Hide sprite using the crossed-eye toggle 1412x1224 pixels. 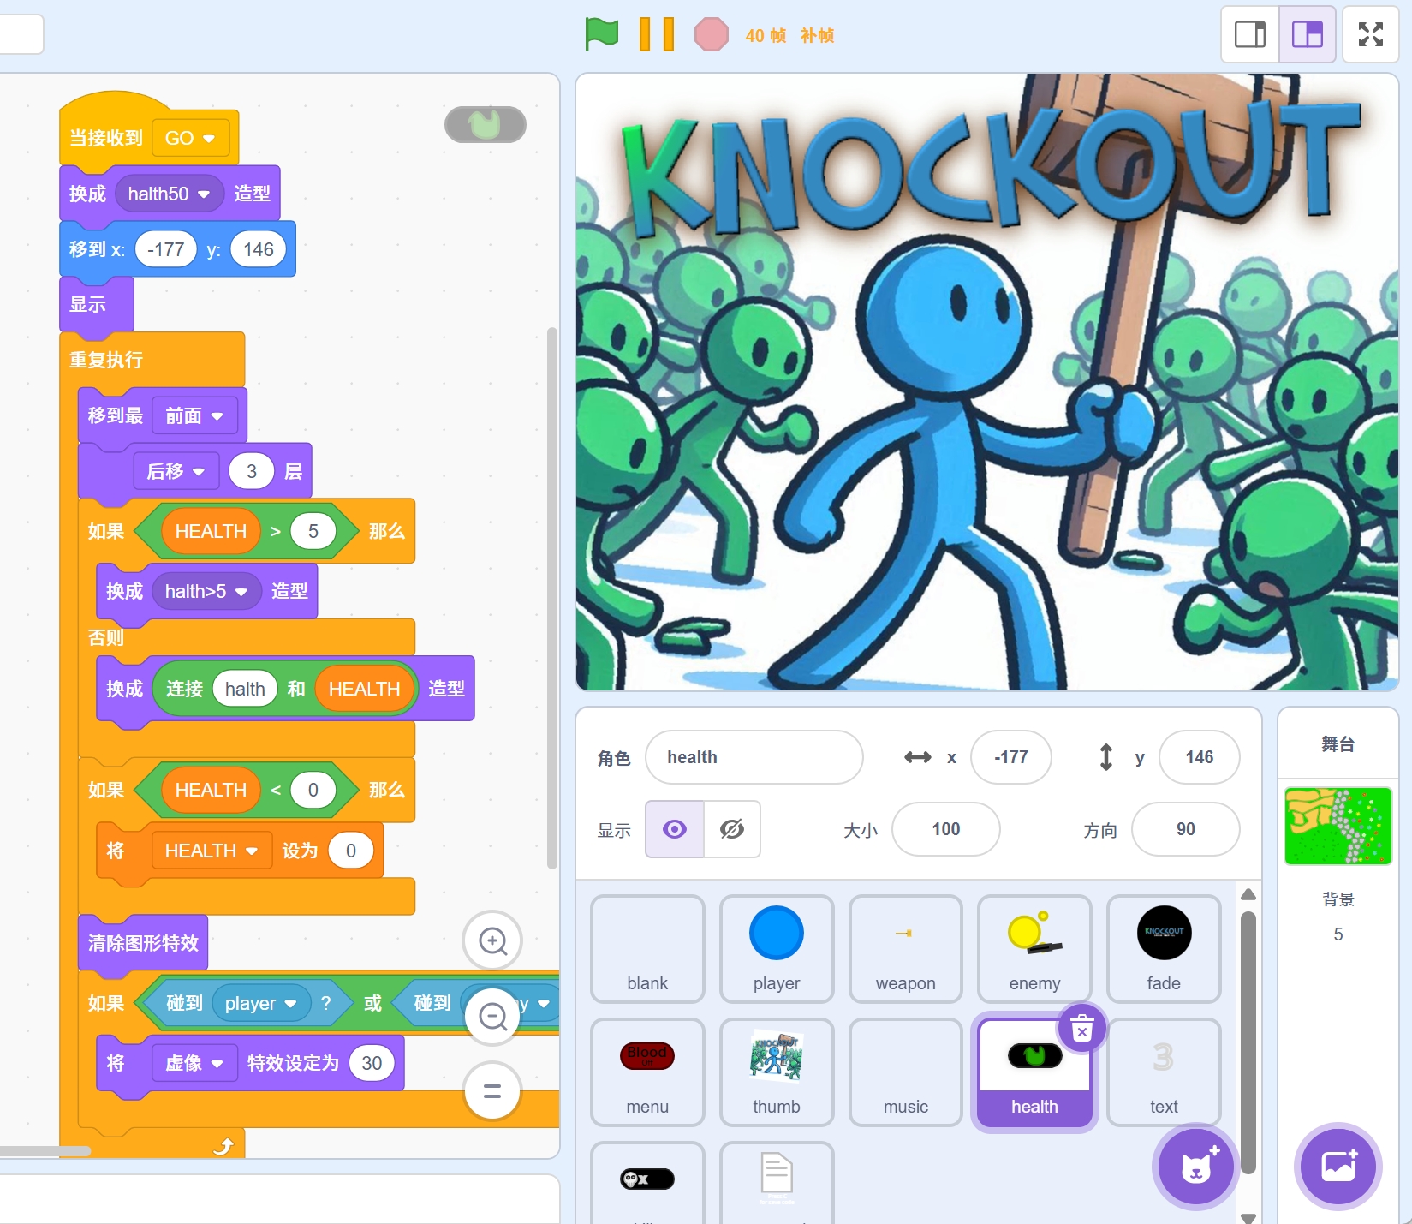coord(732,829)
